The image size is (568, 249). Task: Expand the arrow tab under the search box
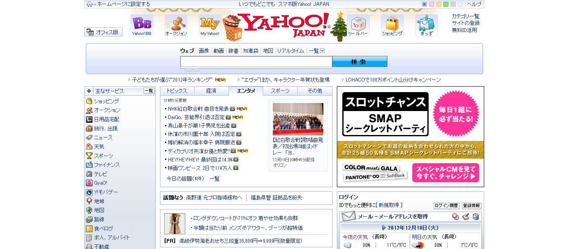tap(192, 69)
